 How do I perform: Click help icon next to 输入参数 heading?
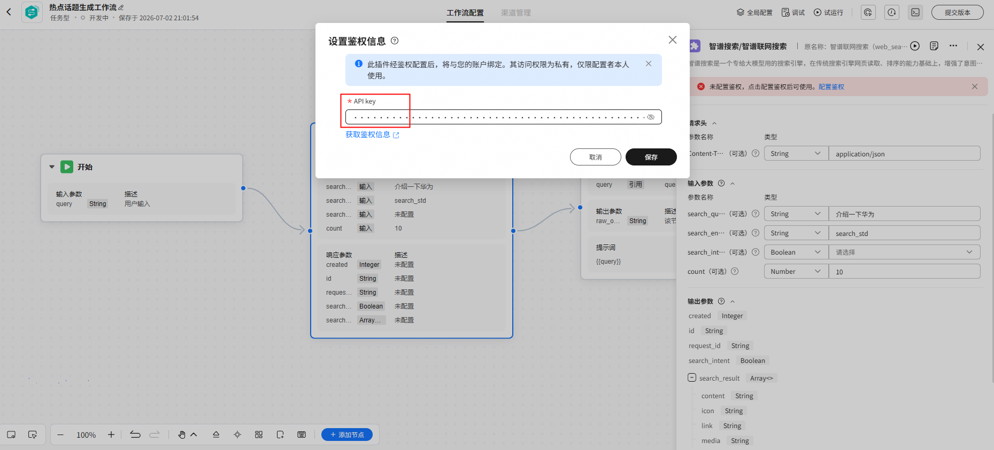[x=721, y=183]
